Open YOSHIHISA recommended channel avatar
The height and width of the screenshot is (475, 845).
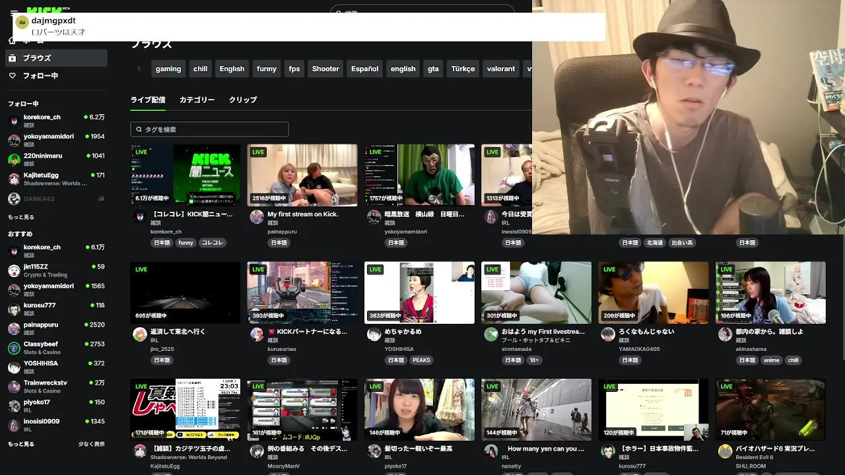pos(13,367)
